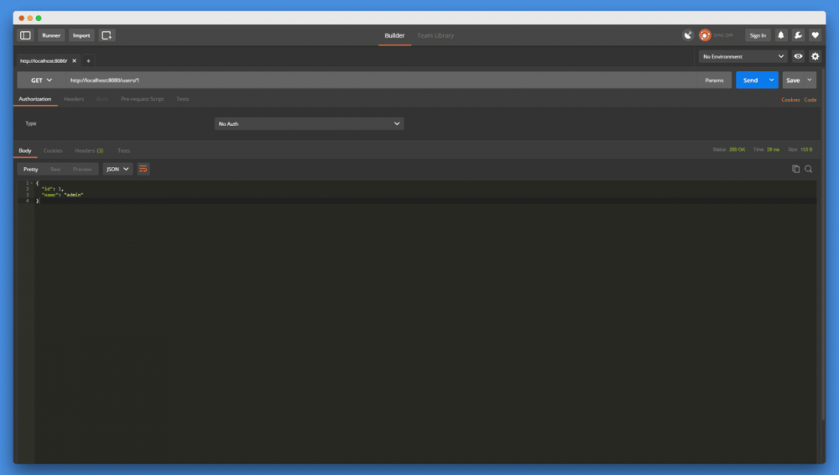Select Raw view mode
839x475 pixels.
coord(55,170)
